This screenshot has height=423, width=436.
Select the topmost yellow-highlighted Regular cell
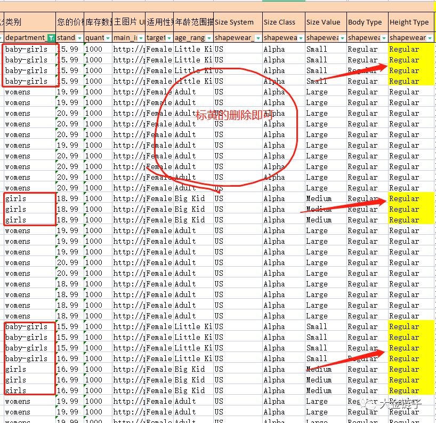point(410,49)
